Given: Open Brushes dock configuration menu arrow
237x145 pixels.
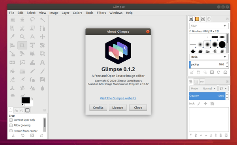Looking at the screenshot, I should [x=227, y=19].
